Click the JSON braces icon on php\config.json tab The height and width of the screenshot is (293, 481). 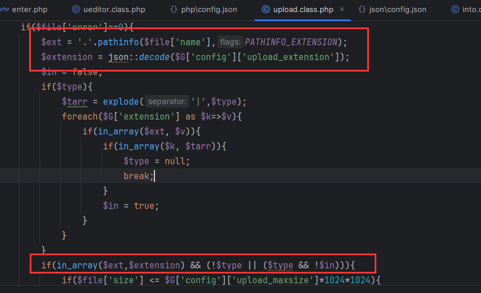pyautogui.click(x=174, y=10)
